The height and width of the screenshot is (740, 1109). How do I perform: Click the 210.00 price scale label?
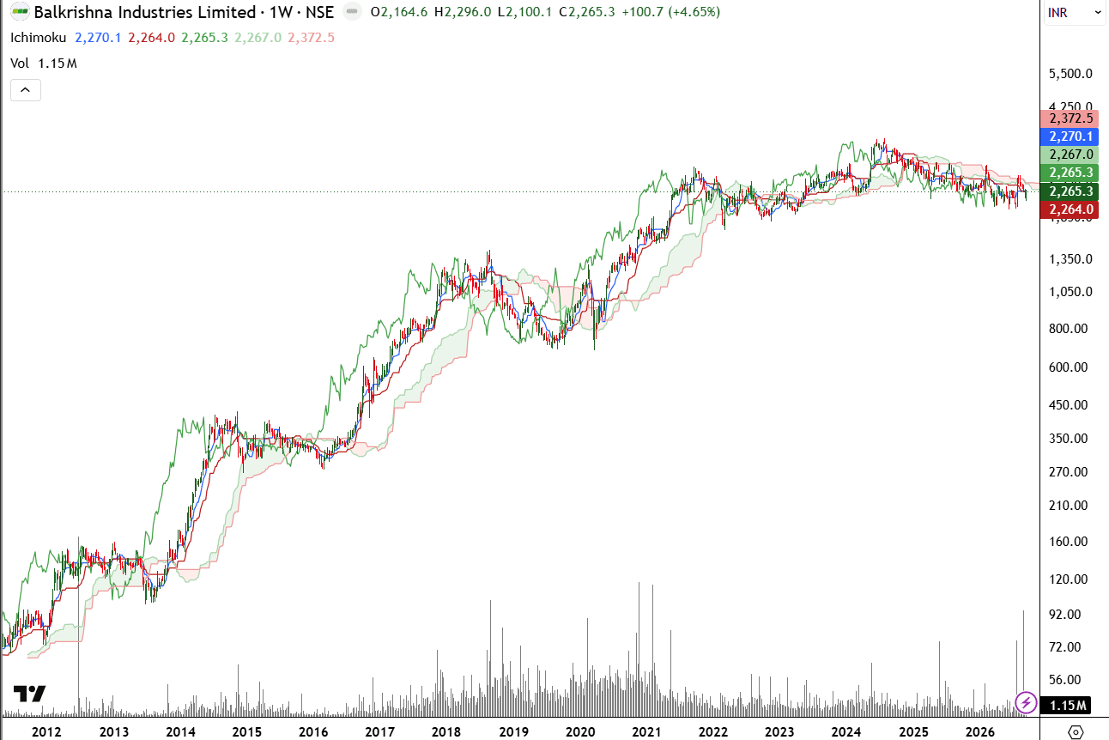tap(1068, 506)
